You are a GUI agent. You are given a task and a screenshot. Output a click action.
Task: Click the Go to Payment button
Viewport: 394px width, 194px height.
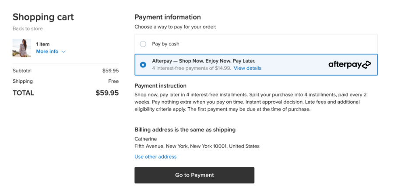tap(194, 175)
